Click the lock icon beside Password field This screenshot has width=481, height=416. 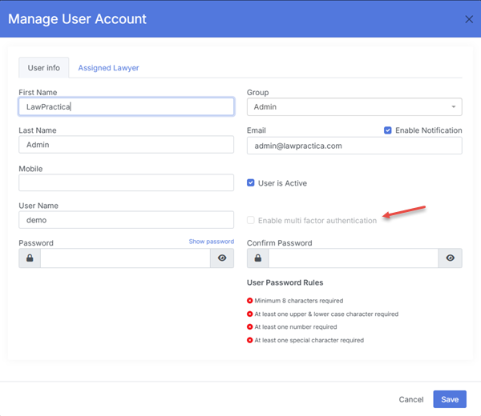click(x=30, y=258)
